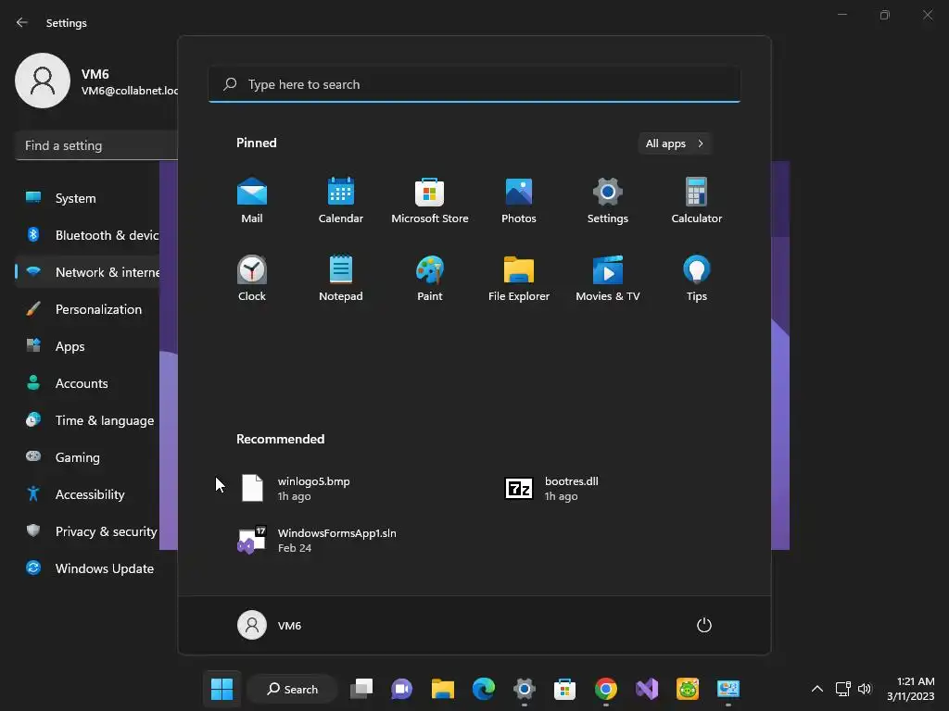The image size is (949, 711).
Task: Open the Control Panel taskbar icon
Action: coord(728,689)
